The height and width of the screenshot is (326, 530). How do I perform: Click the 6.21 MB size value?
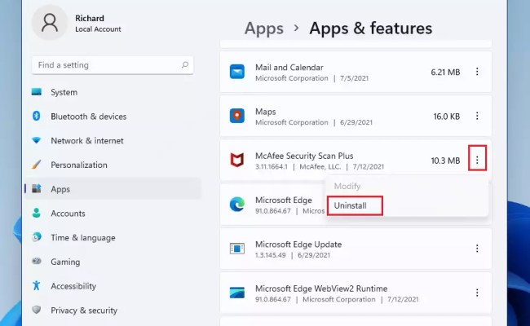click(x=445, y=72)
